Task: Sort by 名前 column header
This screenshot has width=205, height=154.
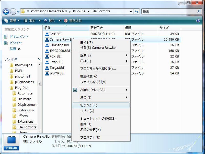Action: click(x=66, y=28)
